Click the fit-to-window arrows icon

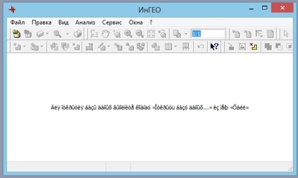[x=151, y=34]
